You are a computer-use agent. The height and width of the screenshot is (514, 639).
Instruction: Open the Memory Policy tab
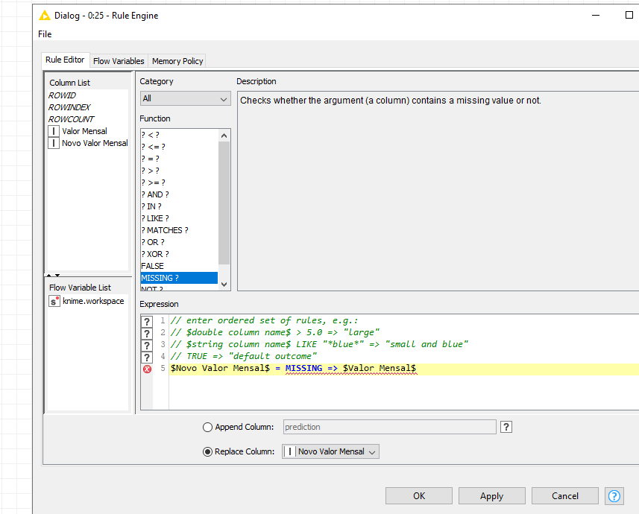coord(177,61)
